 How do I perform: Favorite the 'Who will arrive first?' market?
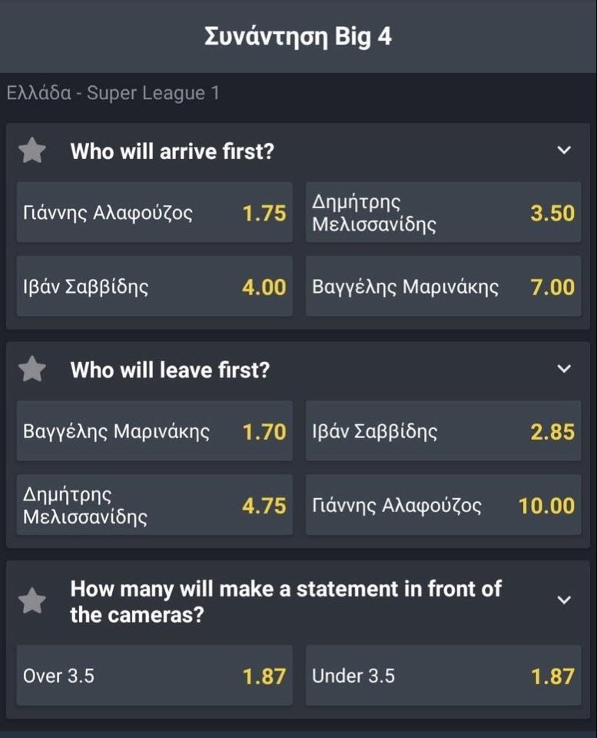(32, 151)
